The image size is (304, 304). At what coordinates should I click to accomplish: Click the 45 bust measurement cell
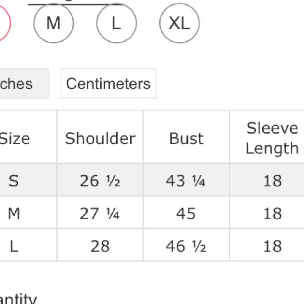click(186, 213)
